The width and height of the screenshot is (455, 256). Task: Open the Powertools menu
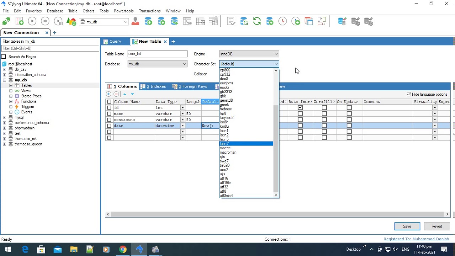pos(124,11)
